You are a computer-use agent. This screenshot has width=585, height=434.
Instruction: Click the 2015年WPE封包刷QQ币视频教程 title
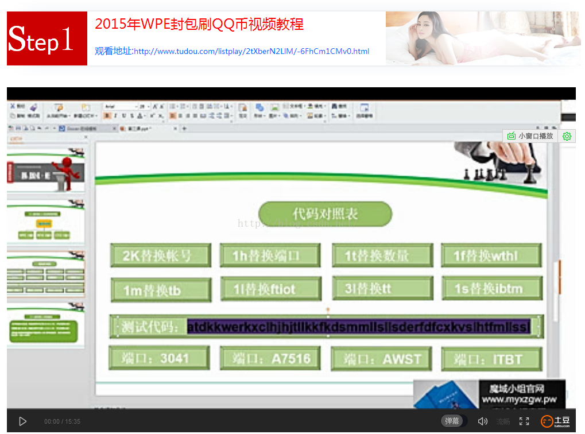tap(199, 24)
